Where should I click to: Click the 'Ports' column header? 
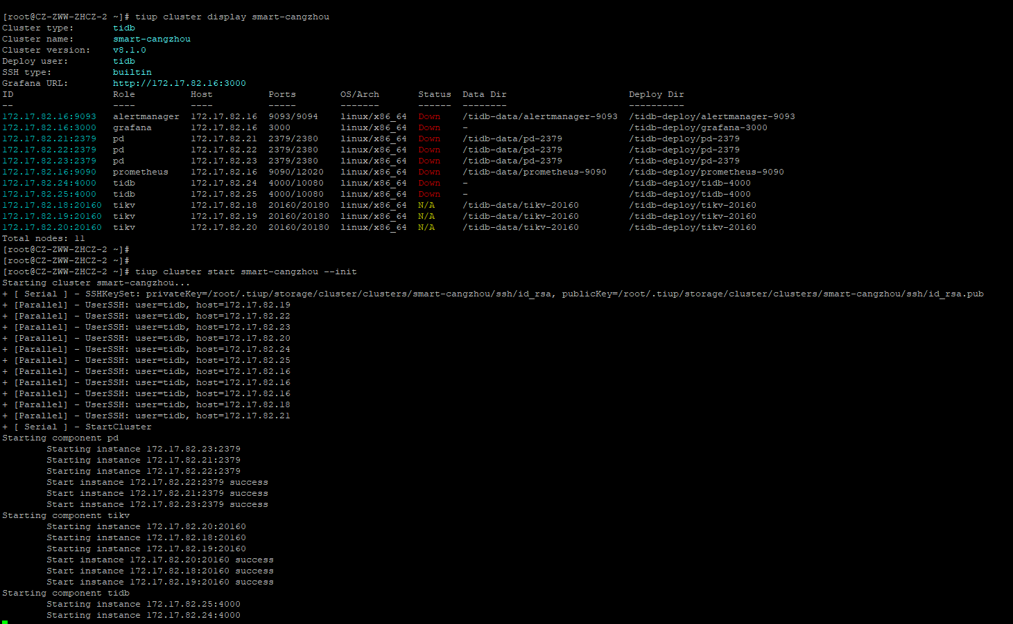pyautogui.click(x=282, y=94)
